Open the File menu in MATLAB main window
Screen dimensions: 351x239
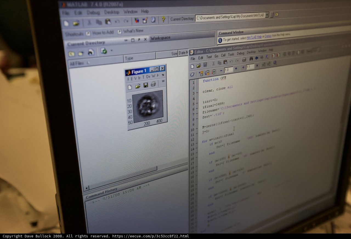(66, 13)
